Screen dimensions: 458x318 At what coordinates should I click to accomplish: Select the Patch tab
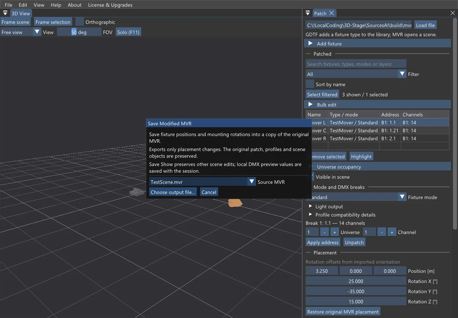(320, 13)
